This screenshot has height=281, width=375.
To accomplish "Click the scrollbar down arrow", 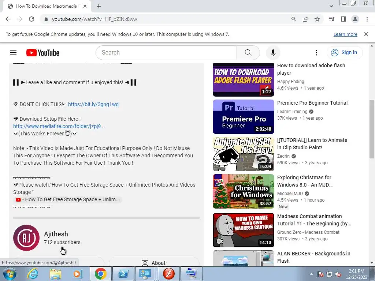I will point(372,263).
